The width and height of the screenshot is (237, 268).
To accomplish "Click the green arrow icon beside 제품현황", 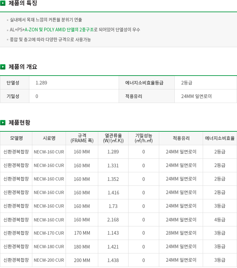I will coord(3,122).
